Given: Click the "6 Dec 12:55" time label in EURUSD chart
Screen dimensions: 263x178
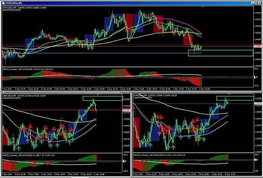Looking at the screenshot, I should 164,174.
